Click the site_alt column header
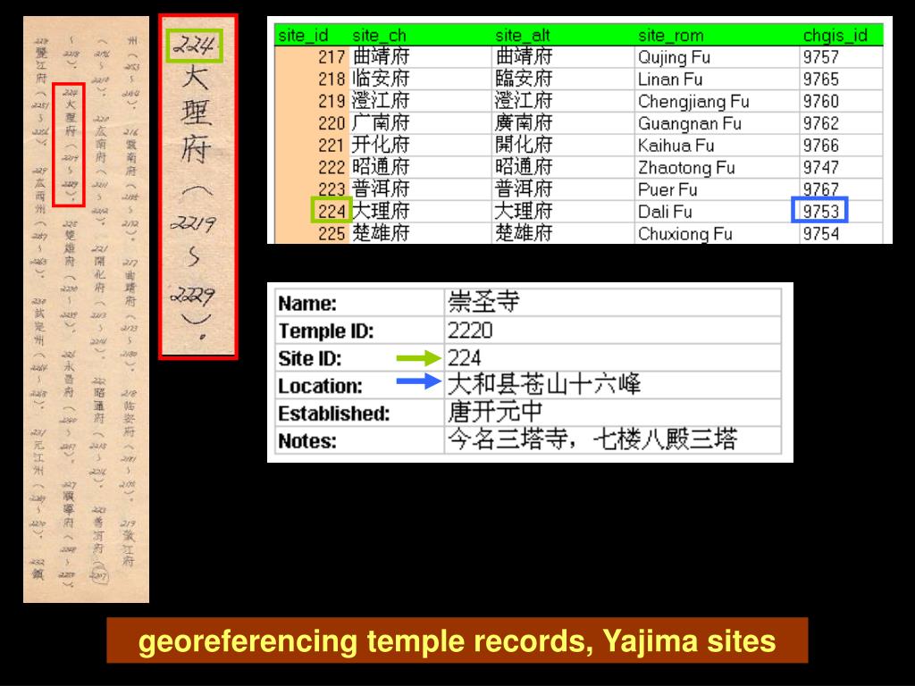Screen dimensions: 915x686 (522, 35)
